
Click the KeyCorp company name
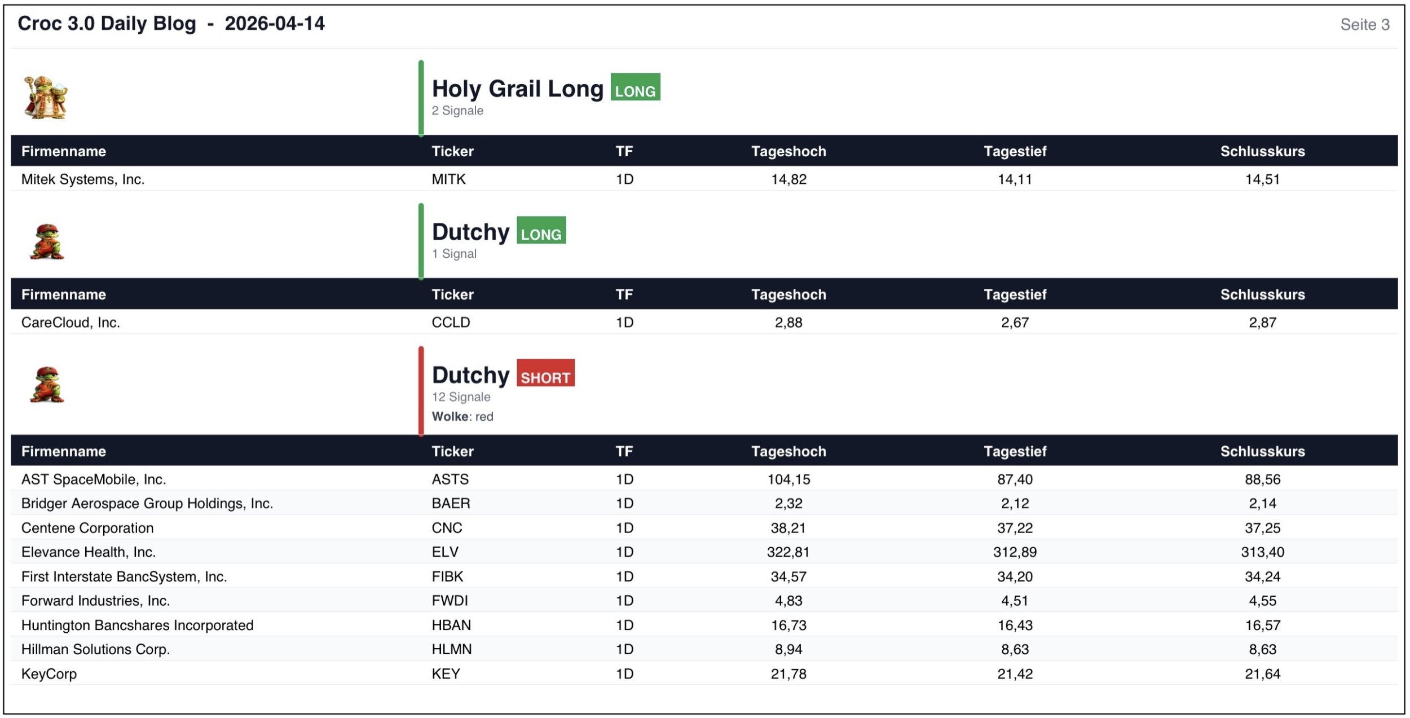49,674
